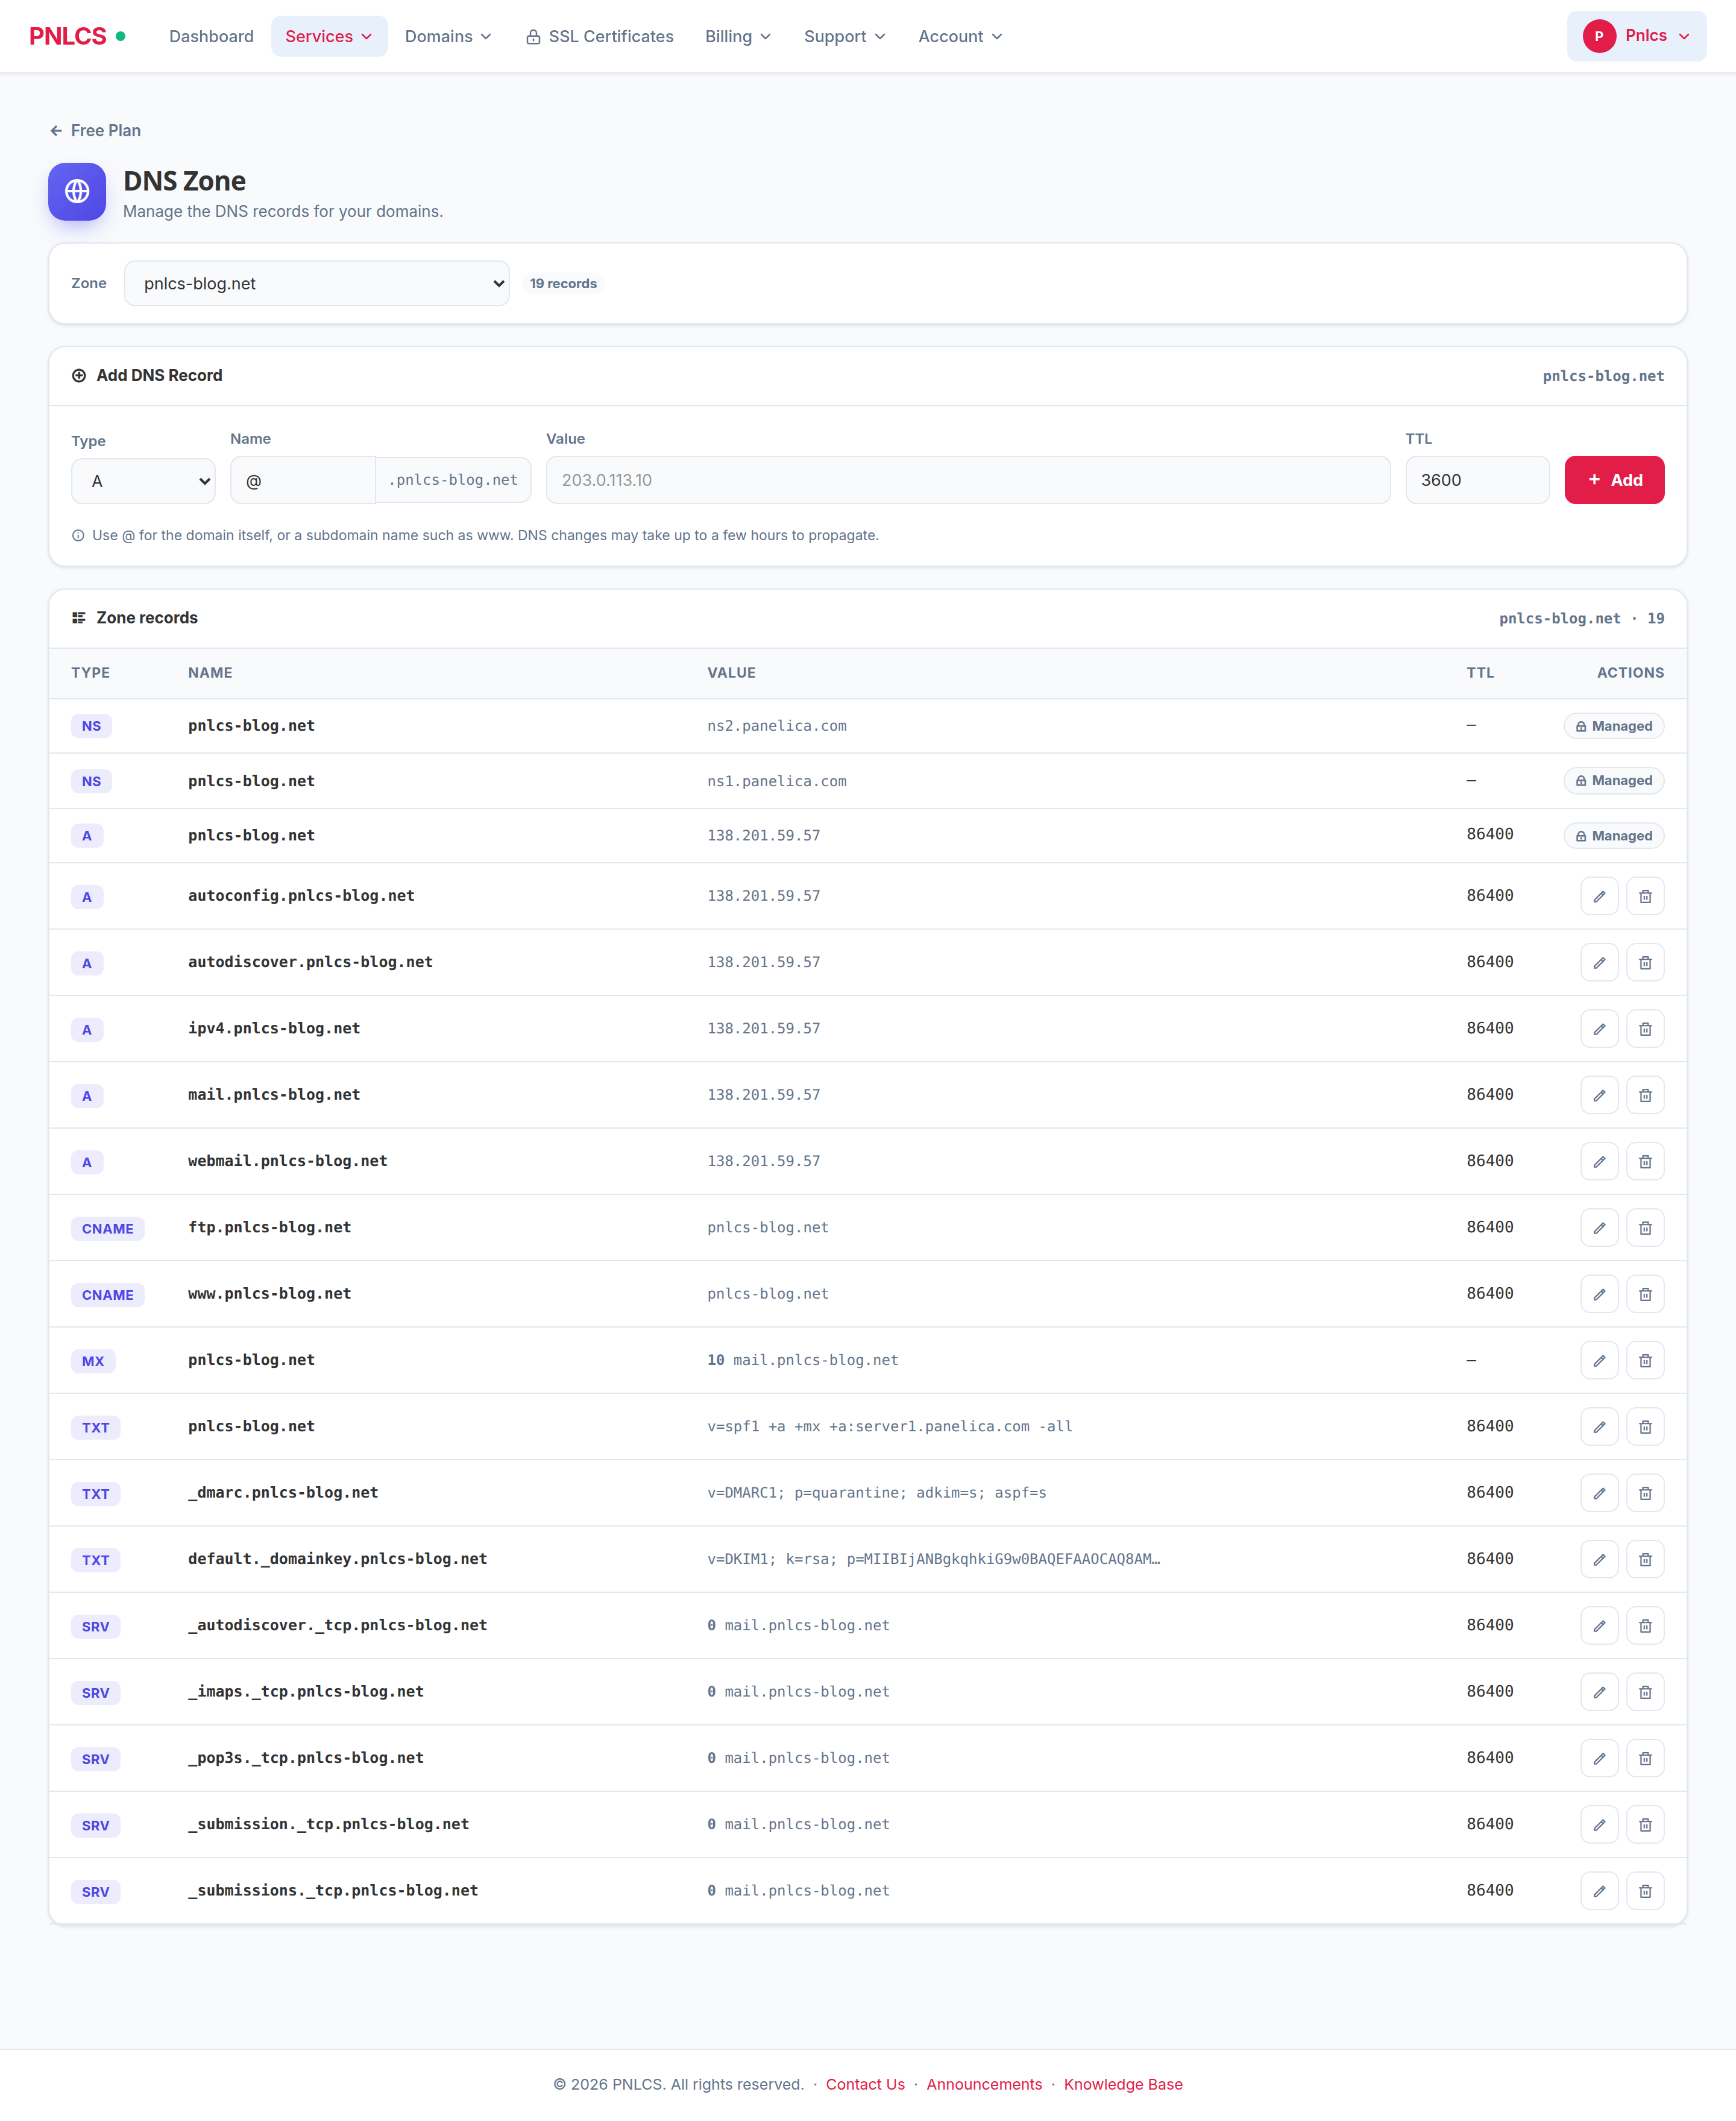Open Contact Us link in footer

865,2084
